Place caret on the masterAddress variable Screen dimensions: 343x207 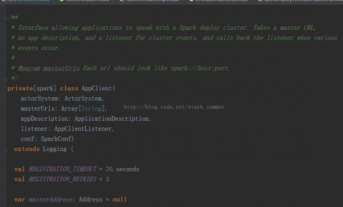50,200
